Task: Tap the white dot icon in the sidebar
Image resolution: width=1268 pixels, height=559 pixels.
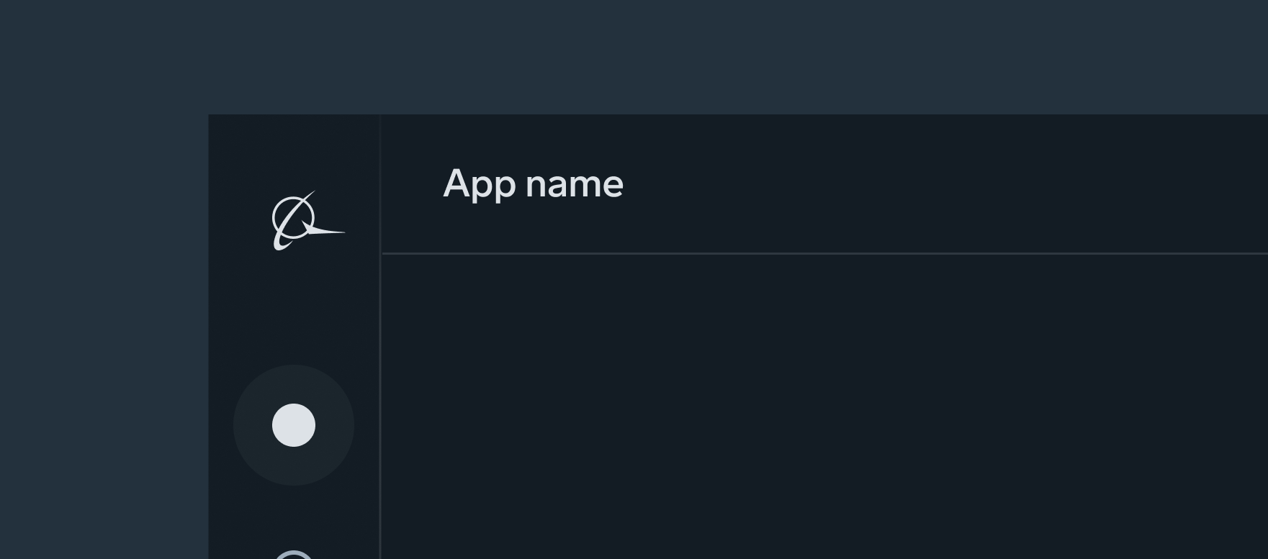Action: pyautogui.click(x=294, y=425)
